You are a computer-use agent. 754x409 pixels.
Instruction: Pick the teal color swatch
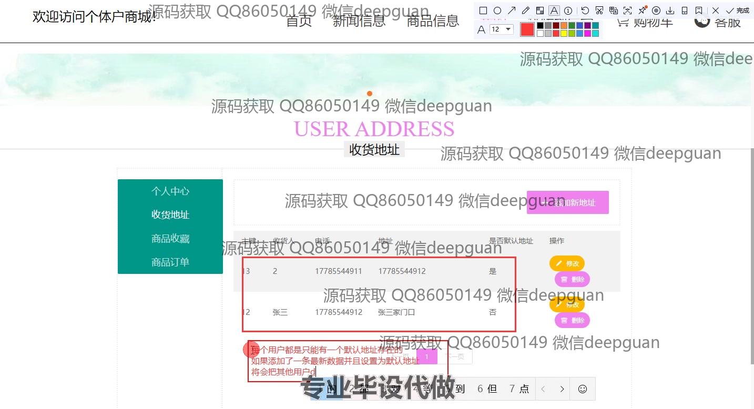tap(596, 26)
